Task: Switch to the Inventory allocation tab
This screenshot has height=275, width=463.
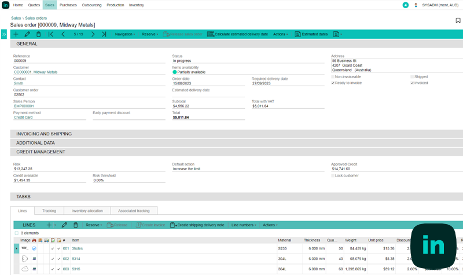Action: 87,211
